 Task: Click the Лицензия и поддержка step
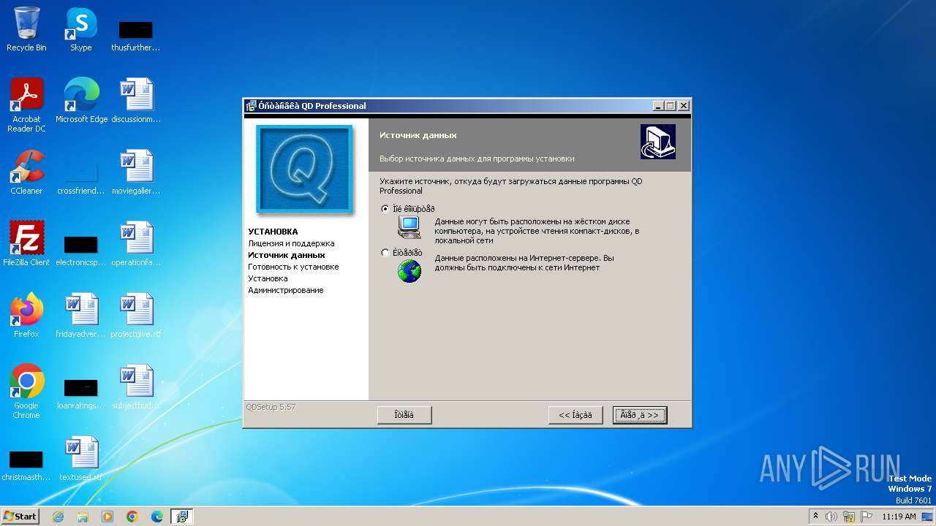point(291,243)
